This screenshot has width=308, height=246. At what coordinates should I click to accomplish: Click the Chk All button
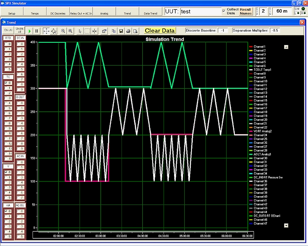pos(8,30)
